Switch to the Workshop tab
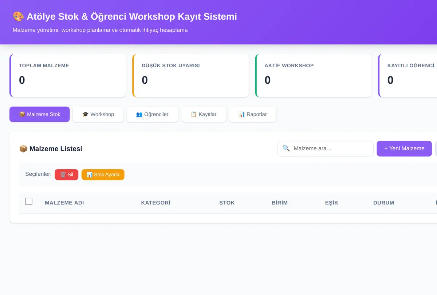This screenshot has height=295, width=437. click(98, 114)
